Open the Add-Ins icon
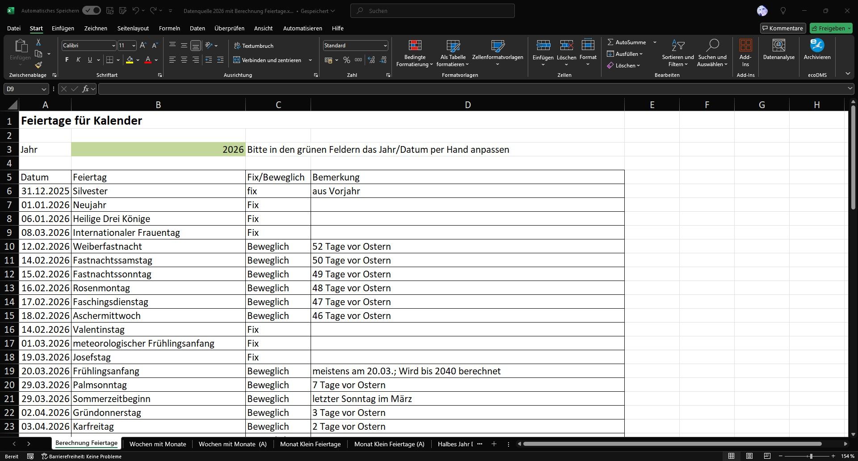The image size is (858, 461). (x=745, y=46)
